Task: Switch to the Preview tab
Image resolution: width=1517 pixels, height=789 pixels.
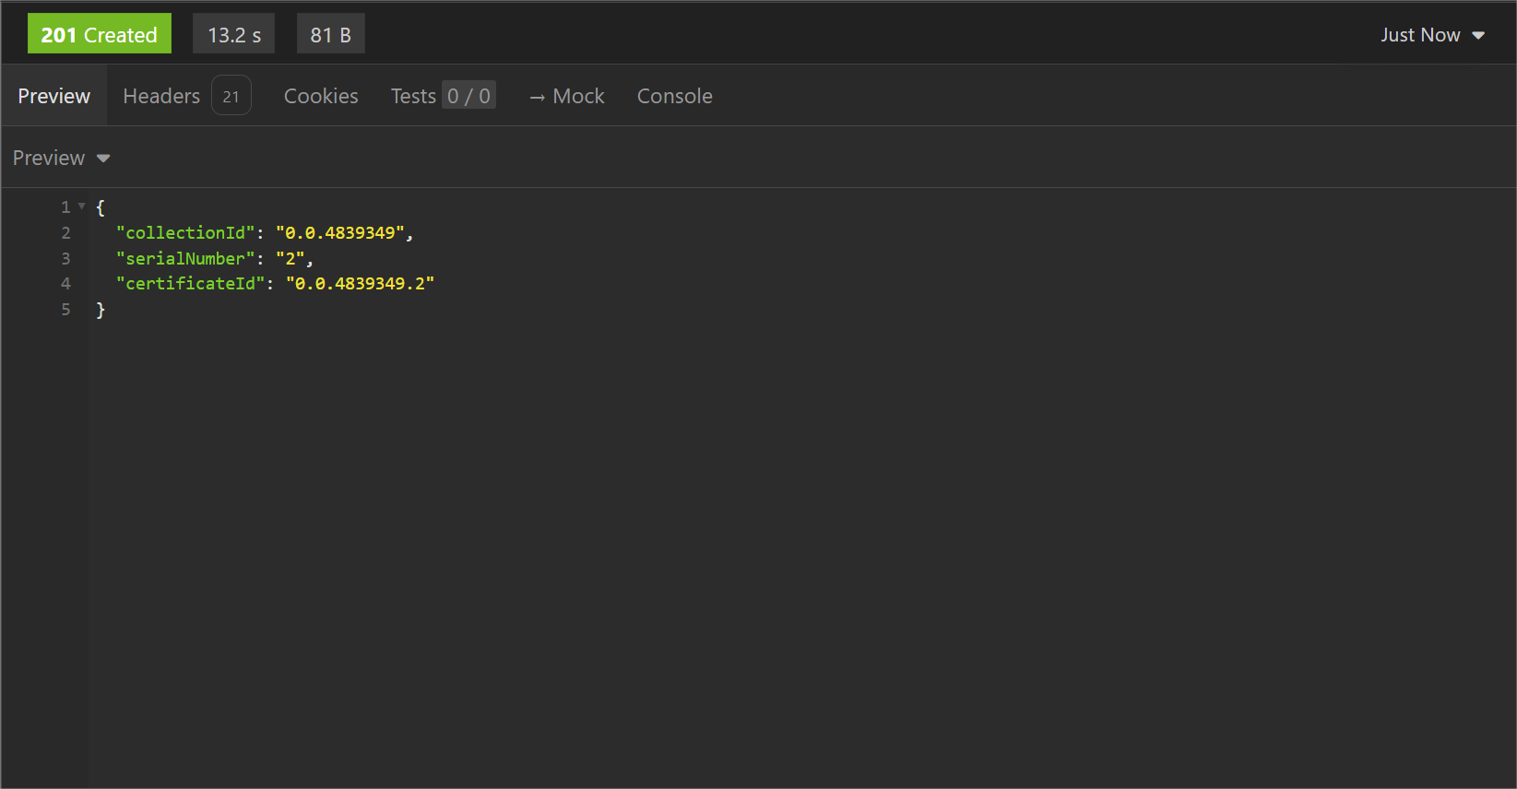Action: pos(54,96)
